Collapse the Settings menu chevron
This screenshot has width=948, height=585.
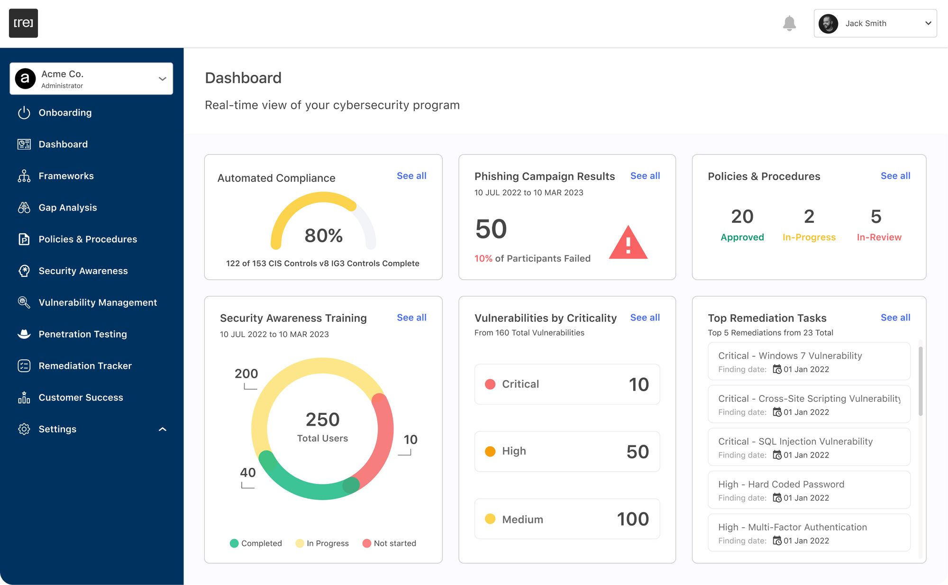click(x=163, y=429)
